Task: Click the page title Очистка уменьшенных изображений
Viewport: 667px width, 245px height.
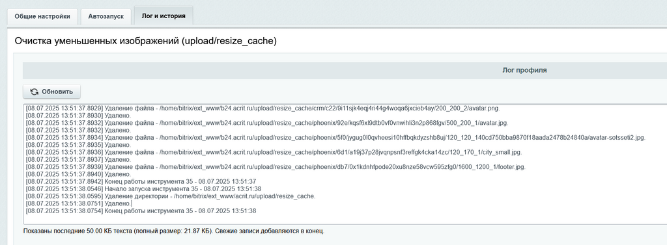Action: click(x=145, y=41)
